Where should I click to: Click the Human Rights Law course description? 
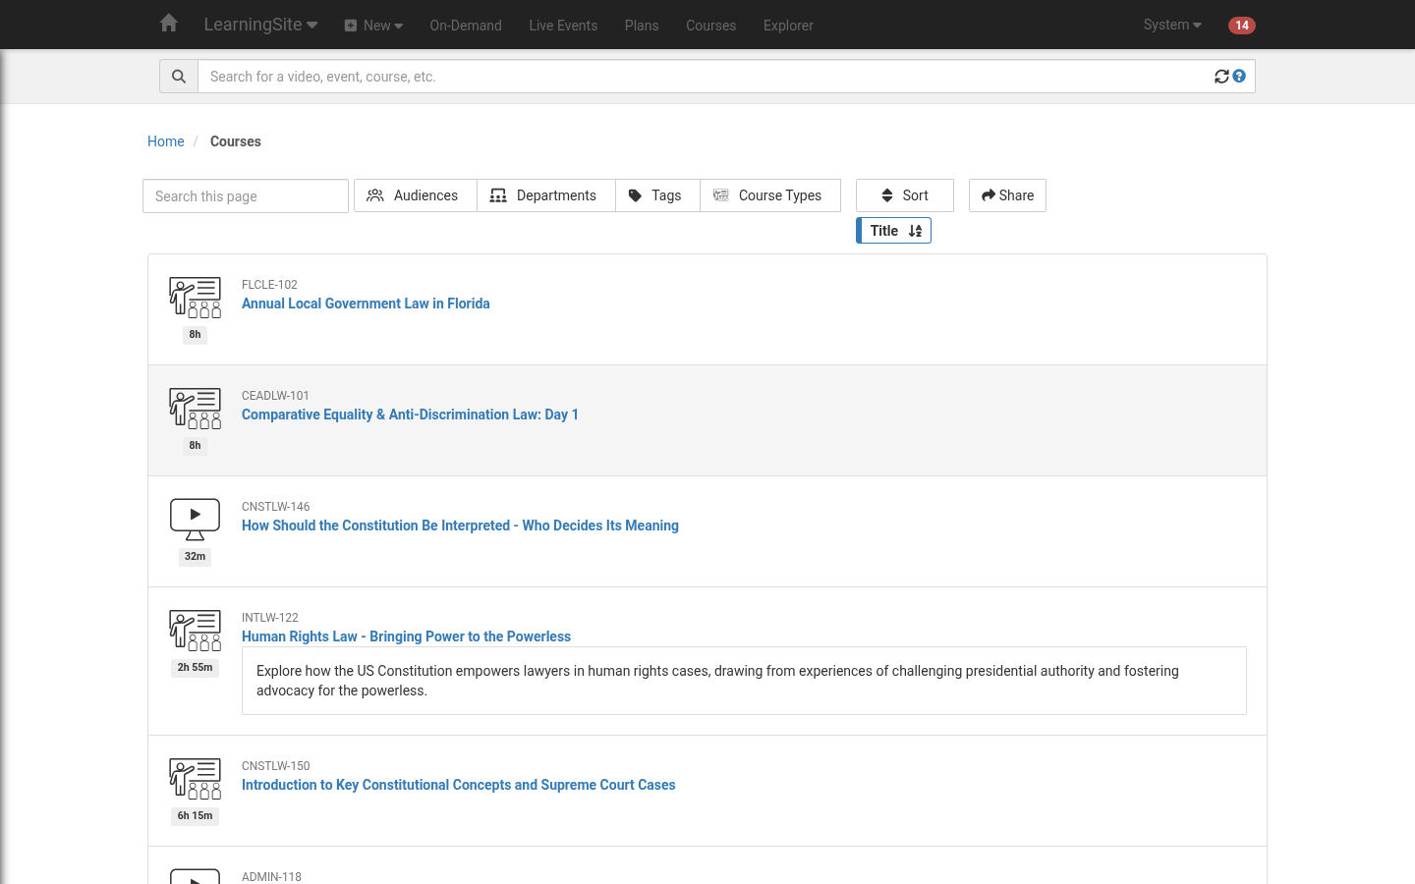coord(744,681)
